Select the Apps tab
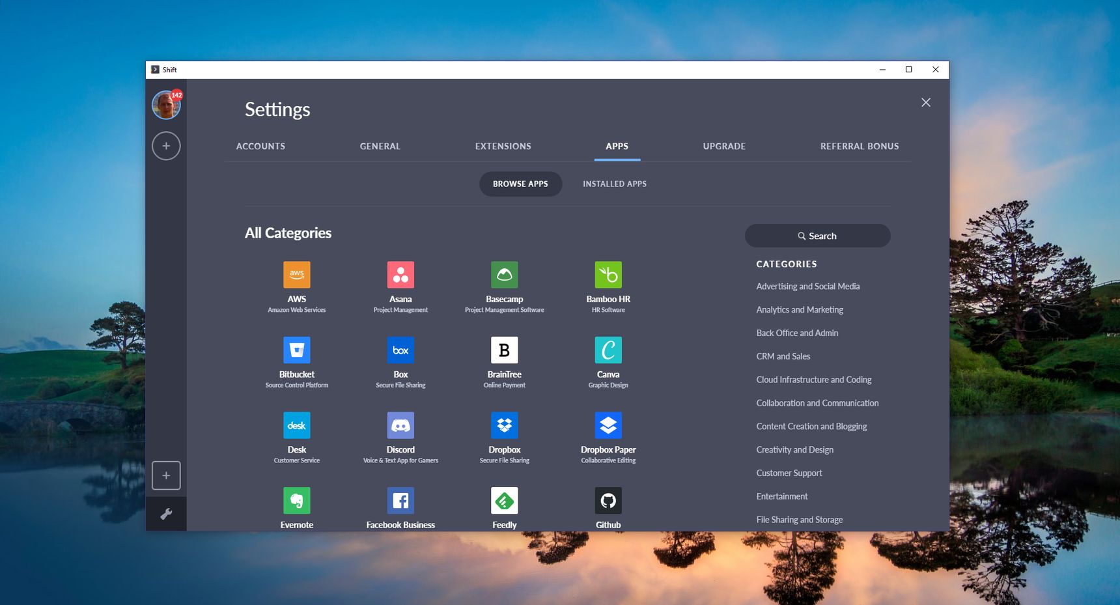 click(x=617, y=147)
